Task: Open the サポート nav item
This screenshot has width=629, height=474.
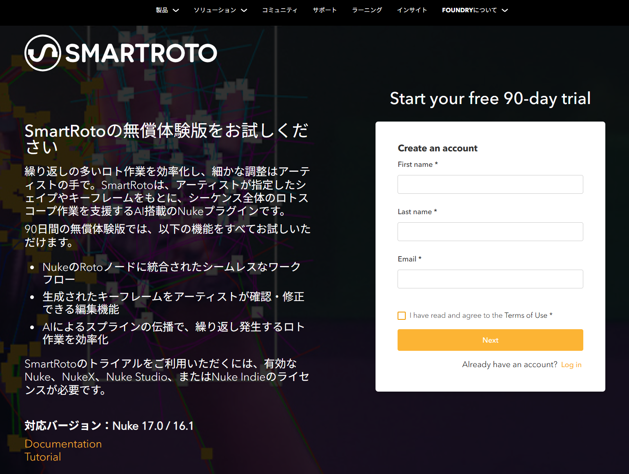Action: (x=325, y=10)
